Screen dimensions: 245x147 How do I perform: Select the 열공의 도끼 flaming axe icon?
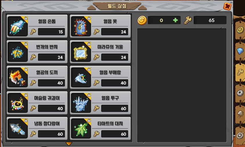[17, 77]
